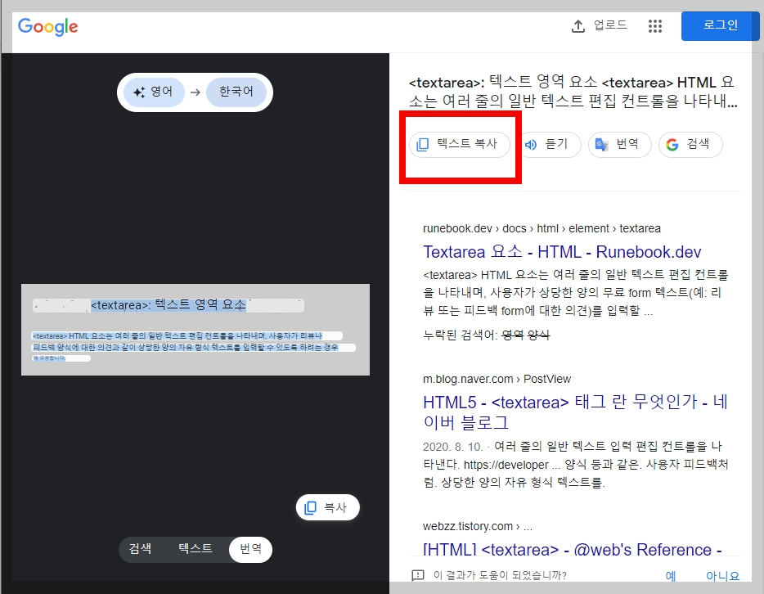The width and height of the screenshot is (764, 594).
Task: Open the 영어 source language selector
Action: click(x=154, y=92)
